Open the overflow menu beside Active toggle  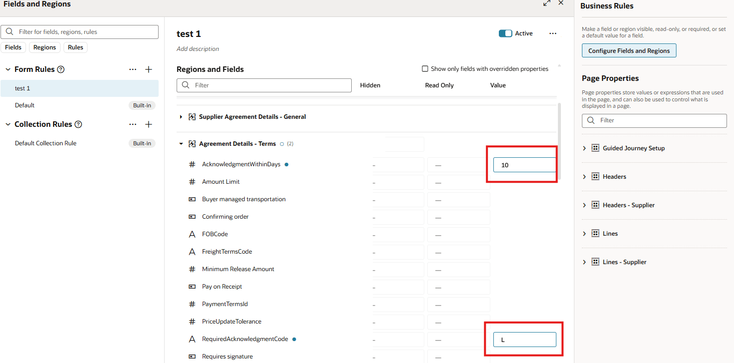click(x=552, y=33)
